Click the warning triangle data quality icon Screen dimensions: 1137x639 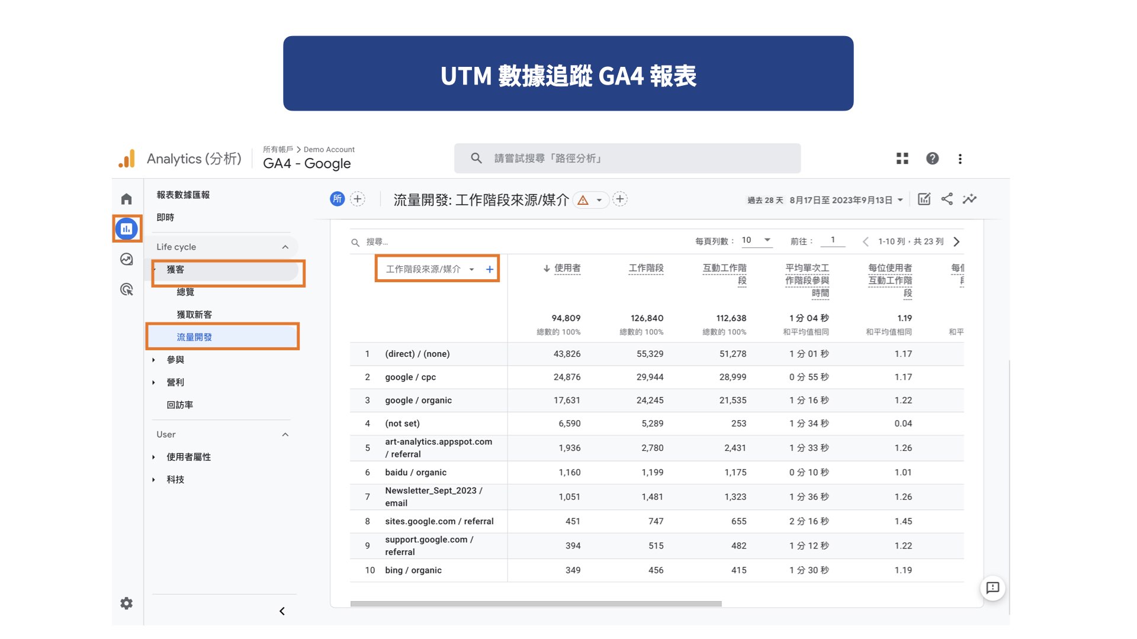pyautogui.click(x=583, y=200)
